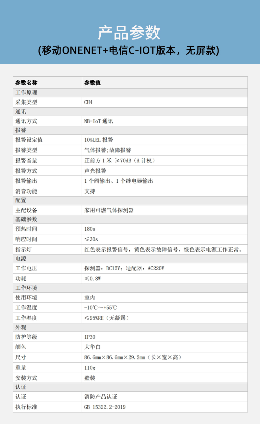260x424 pixels.
Task: Click the 工作温度 label
Action: pos(26,307)
